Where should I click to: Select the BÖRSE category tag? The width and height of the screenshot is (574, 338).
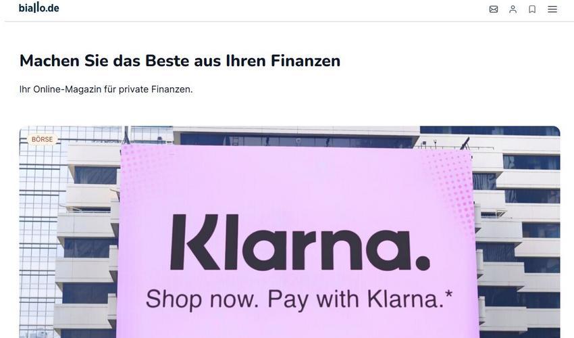(x=42, y=139)
